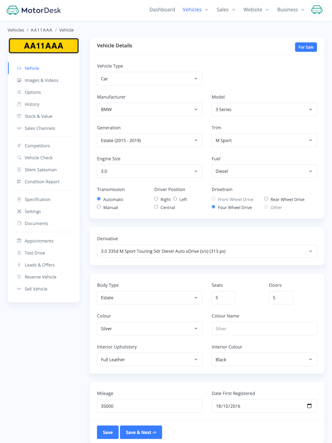Choose Right driver position
The image size is (332, 443).
[x=156, y=198]
